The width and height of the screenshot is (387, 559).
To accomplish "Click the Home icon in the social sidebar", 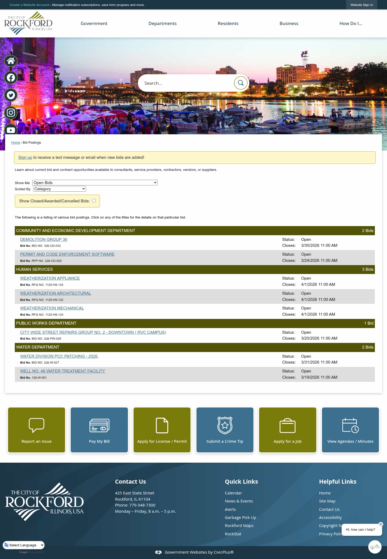I will pyautogui.click(x=11, y=61).
